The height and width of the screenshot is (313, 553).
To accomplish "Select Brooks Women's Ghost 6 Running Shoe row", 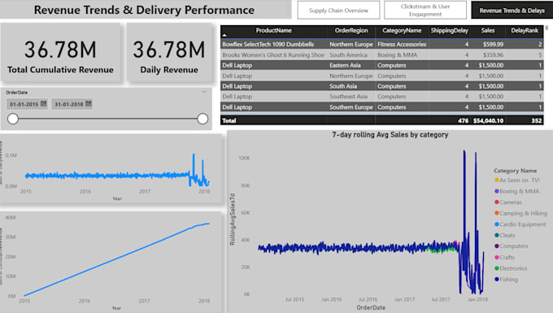I will pyautogui.click(x=382, y=54).
